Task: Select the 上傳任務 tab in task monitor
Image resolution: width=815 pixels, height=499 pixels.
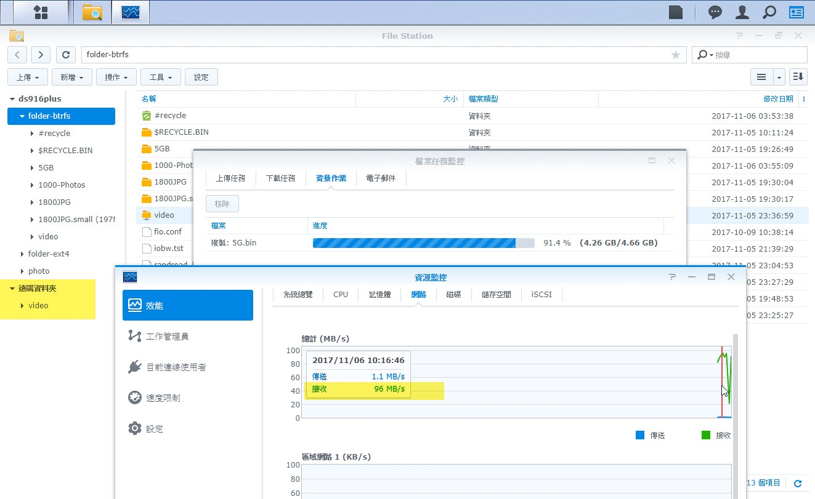Action: 230,178
